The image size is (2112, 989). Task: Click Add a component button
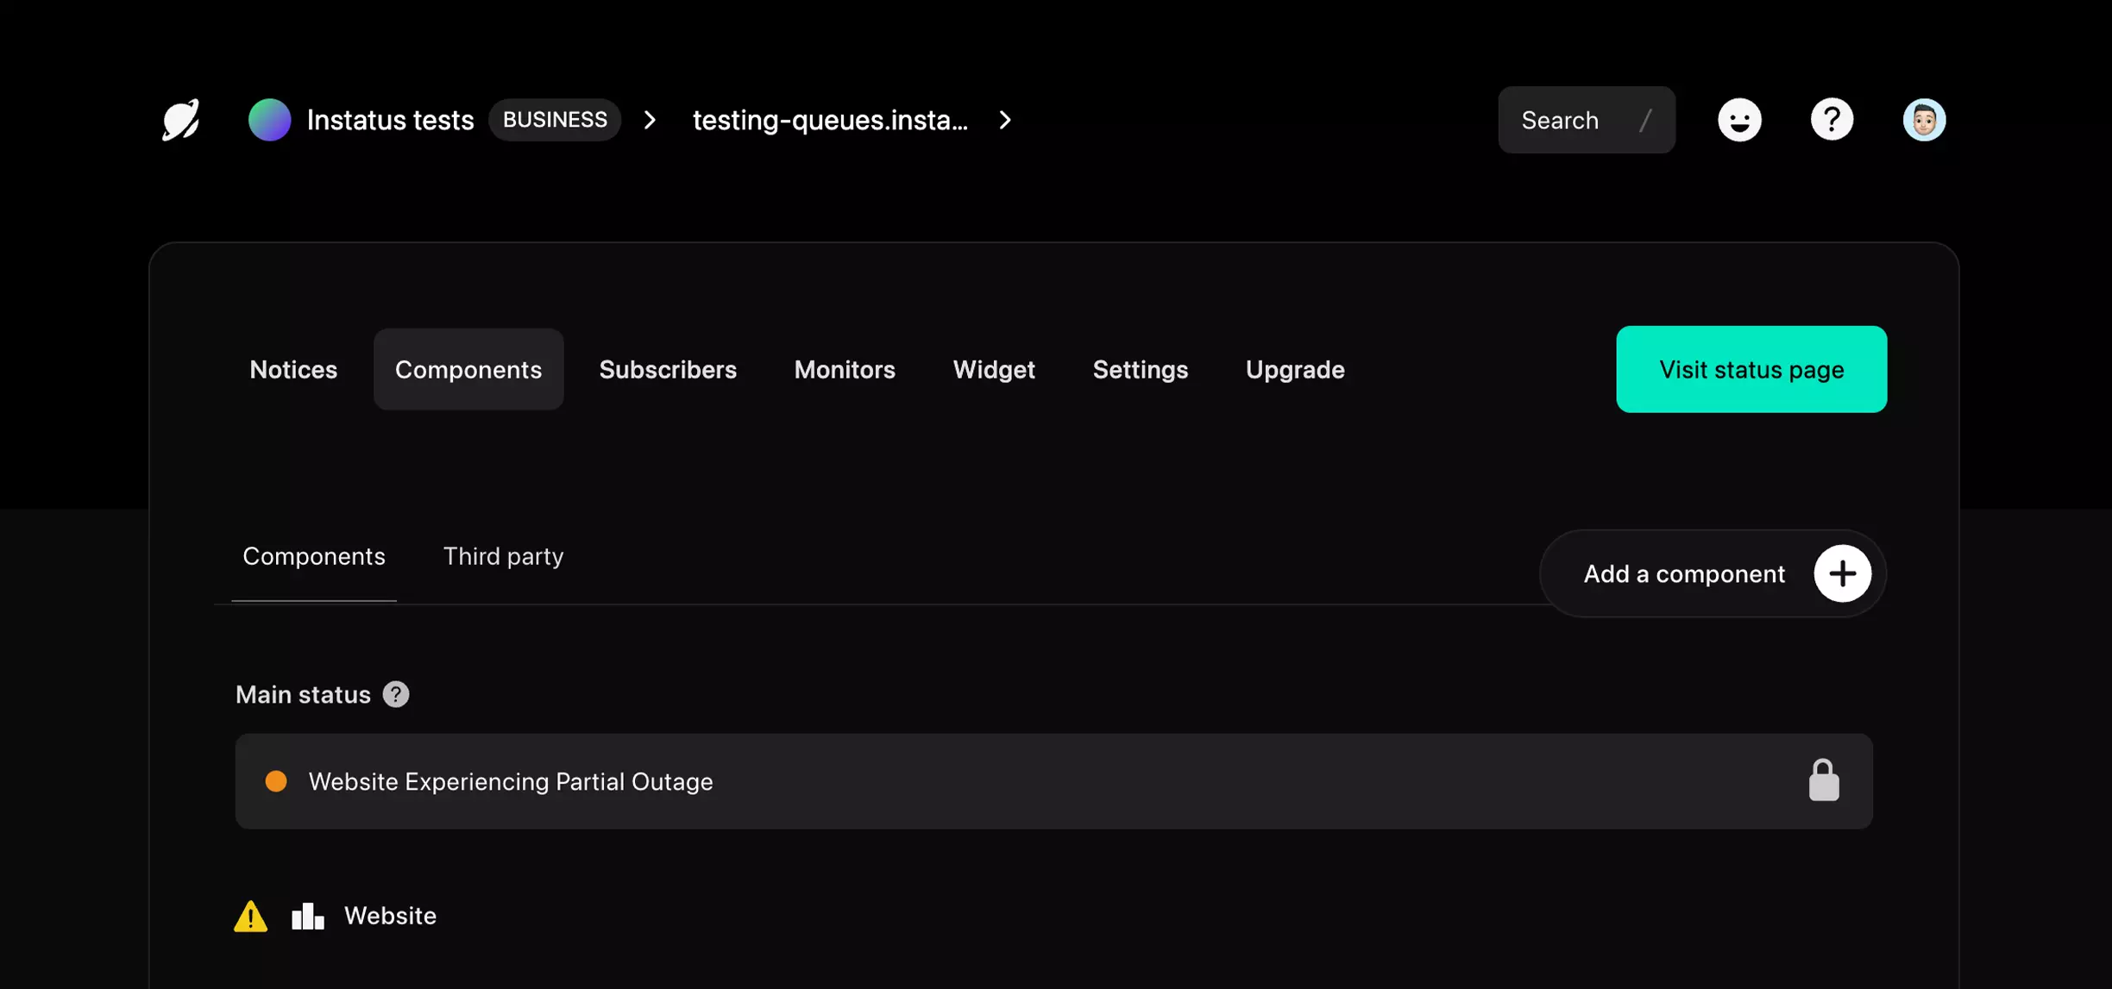pos(1713,573)
